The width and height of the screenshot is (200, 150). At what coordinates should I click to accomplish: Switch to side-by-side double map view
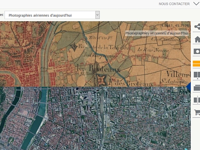click(197, 75)
